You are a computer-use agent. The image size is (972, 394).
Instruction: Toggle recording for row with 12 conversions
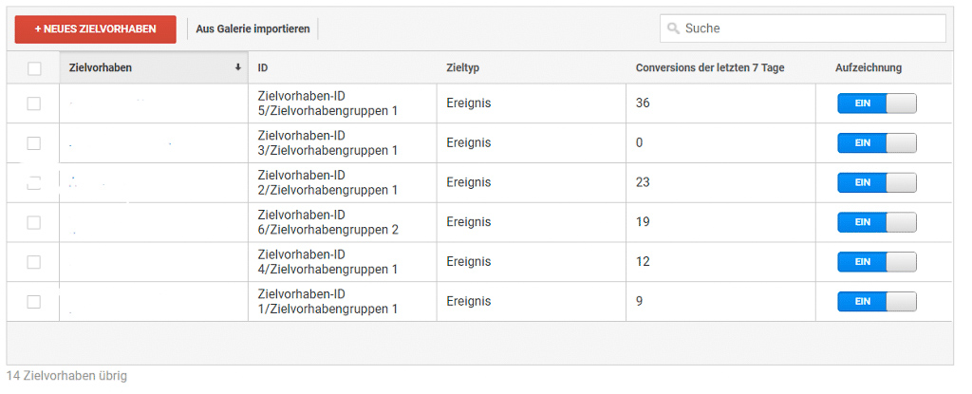(876, 262)
